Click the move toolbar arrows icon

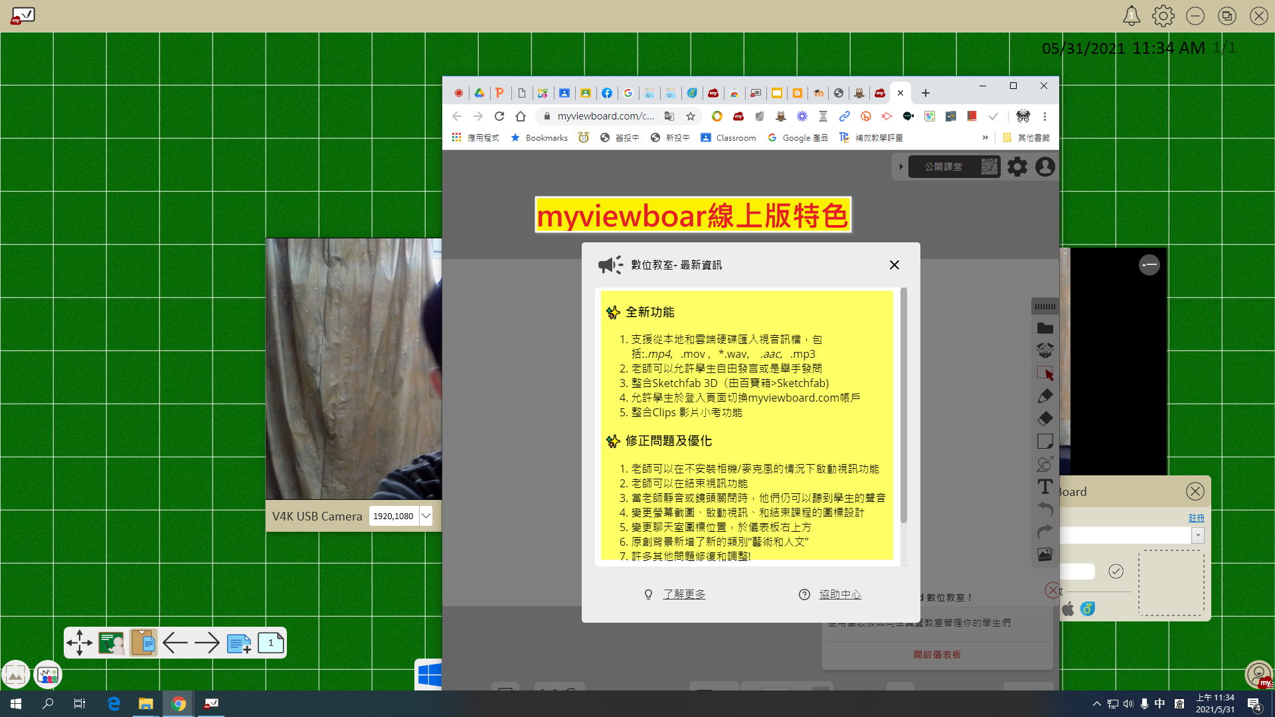[x=80, y=643]
